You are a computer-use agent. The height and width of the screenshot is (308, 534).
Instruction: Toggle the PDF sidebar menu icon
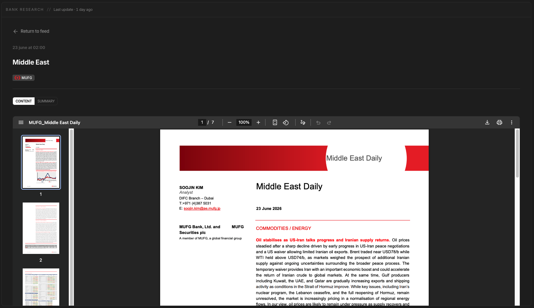pyautogui.click(x=21, y=122)
